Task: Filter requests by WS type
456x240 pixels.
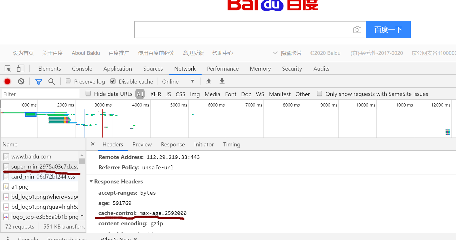Action: pyautogui.click(x=260, y=94)
